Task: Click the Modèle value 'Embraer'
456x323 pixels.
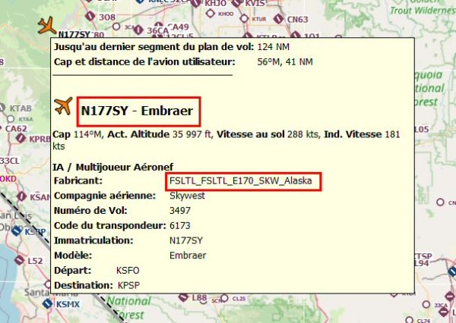Action: pos(188,256)
